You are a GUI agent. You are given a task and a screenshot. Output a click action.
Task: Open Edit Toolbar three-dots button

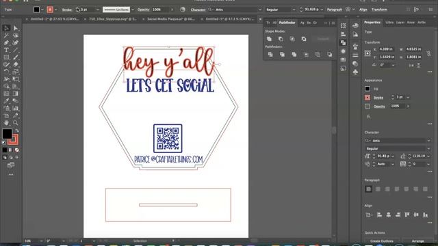point(11,175)
